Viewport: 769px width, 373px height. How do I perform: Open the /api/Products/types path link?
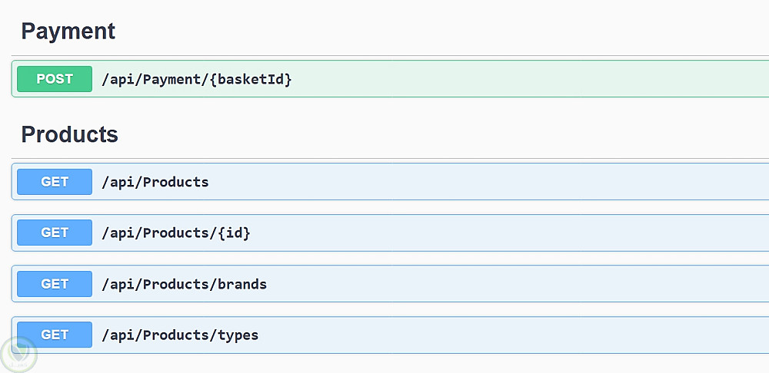pos(180,335)
